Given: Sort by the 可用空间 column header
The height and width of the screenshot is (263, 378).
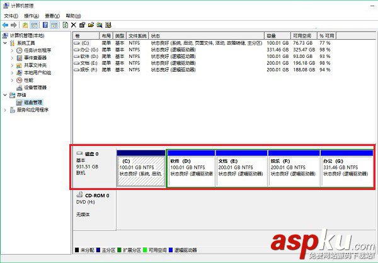Looking at the screenshot, I should (x=304, y=36).
